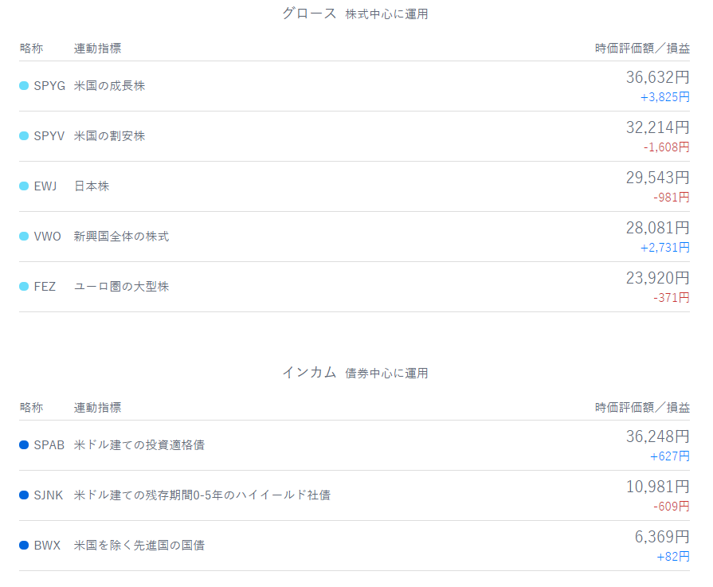Click the dark blue dot beside SPAB

click(x=24, y=444)
